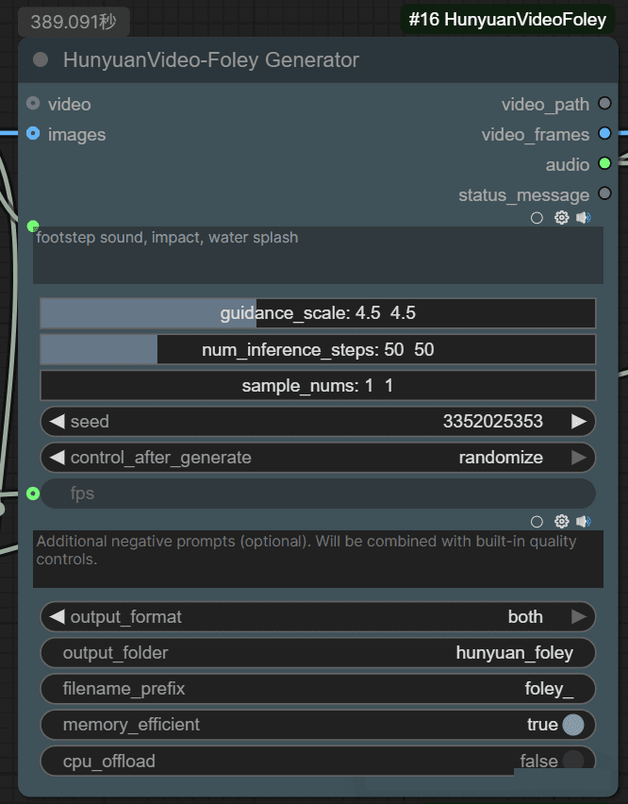Click the circle icon above the footstep prompt
The height and width of the screenshot is (804, 628).
tap(537, 218)
